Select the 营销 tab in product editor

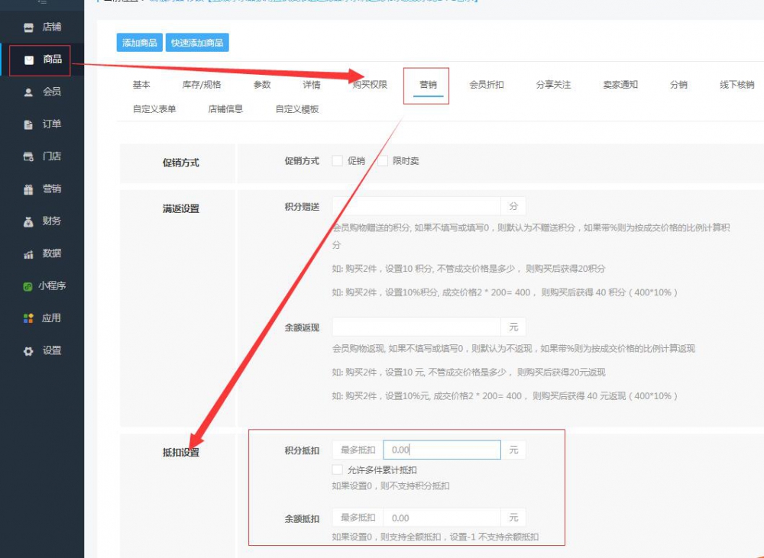pos(429,85)
